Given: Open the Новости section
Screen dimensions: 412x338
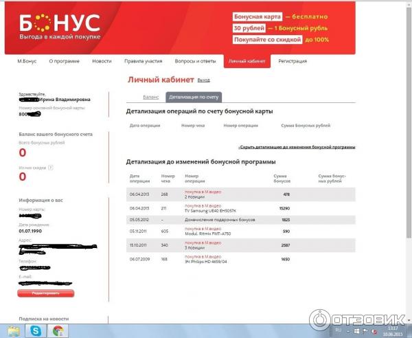Looking at the screenshot, I should pos(102,61).
